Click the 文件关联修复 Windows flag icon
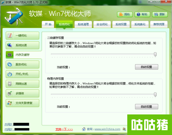 (10, 103)
